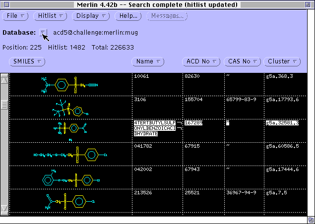Click the Help... button
The width and height of the screenshot is (315, 224).
[129, 16]
